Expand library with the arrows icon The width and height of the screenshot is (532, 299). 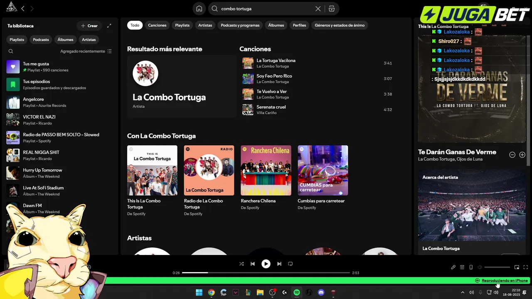coord(109,26)
